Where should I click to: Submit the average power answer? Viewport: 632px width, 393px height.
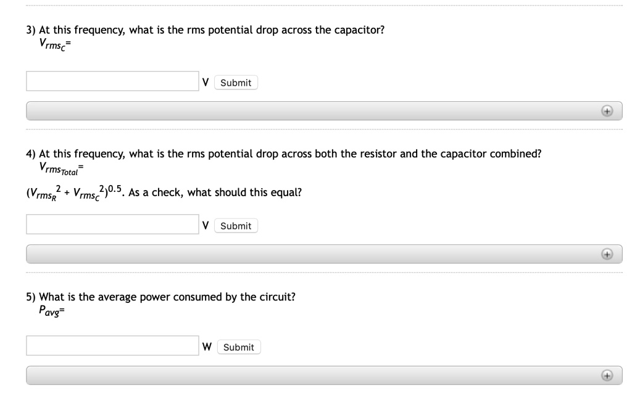point(238,346)
